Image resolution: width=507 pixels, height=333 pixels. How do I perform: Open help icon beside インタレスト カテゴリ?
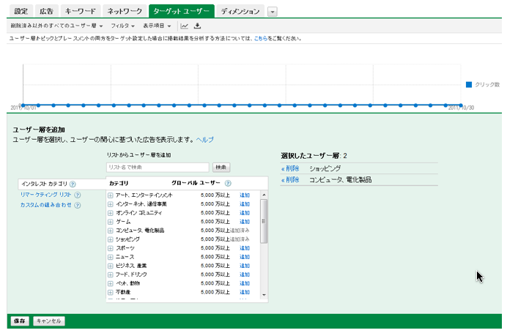(x=73, y=184)
